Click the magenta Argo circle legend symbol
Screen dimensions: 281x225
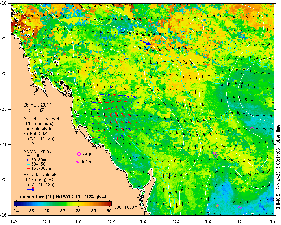(79, 154)
